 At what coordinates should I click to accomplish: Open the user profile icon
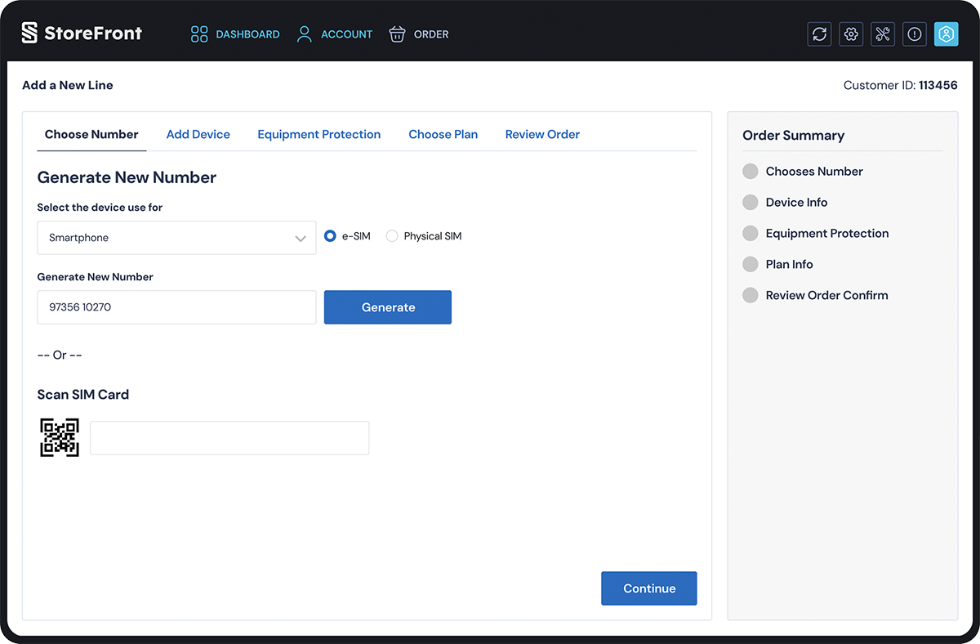(x=946, y=34)
